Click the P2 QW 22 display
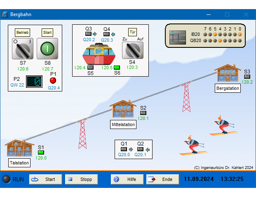This screenshot has height=197, width=256. click(x=34, y=82)
